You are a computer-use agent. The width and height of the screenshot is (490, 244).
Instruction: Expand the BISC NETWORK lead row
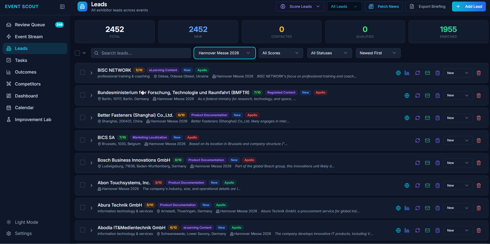[x=91, y=73]
